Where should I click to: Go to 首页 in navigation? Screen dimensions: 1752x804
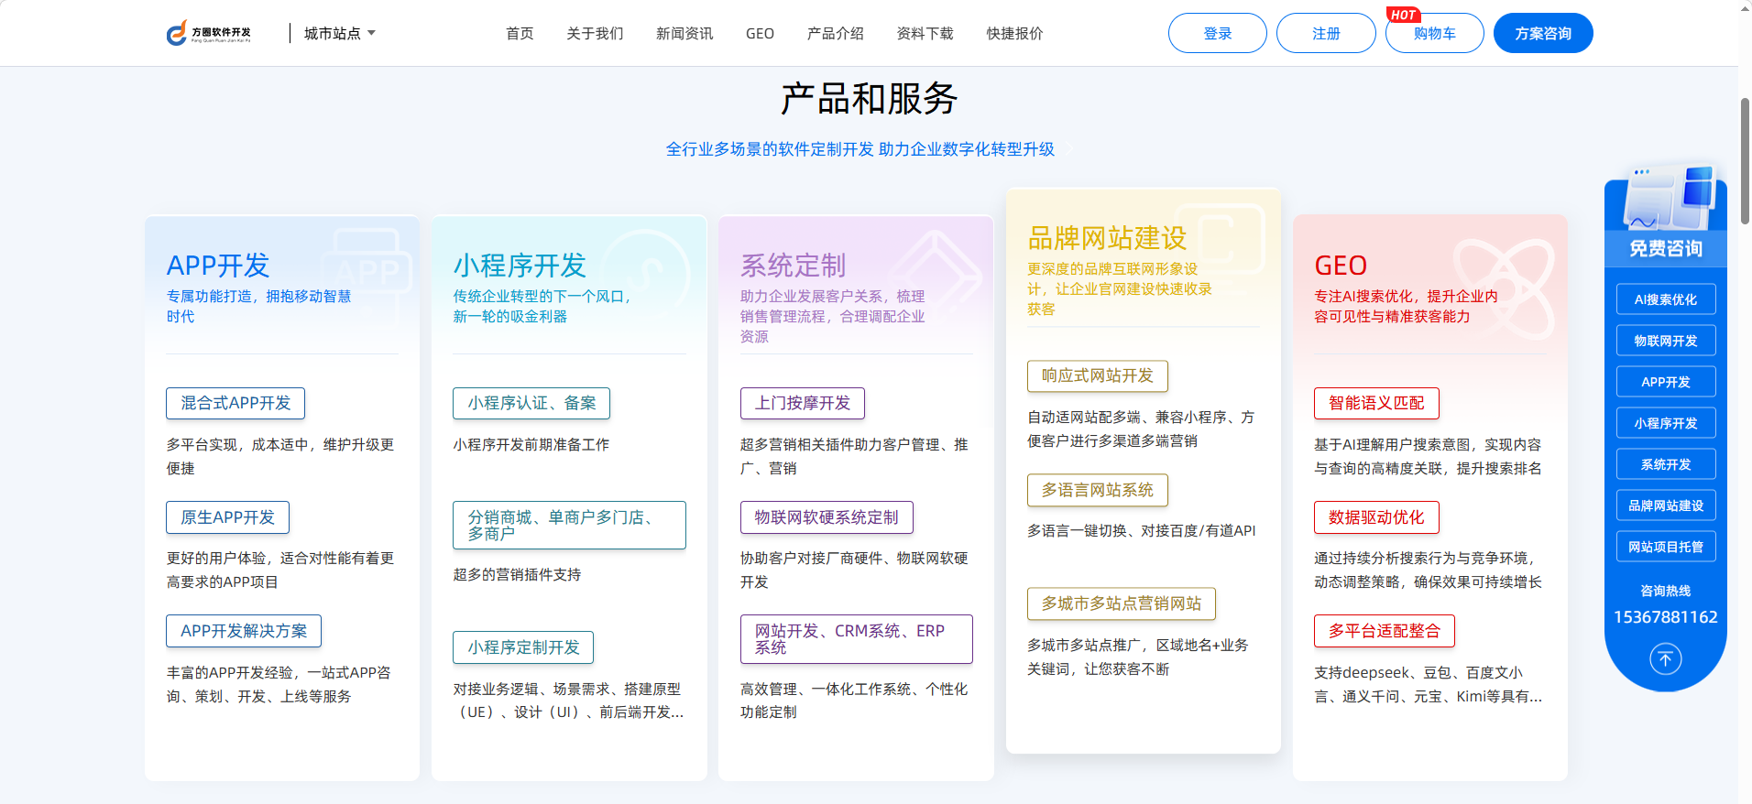point(520,33)
